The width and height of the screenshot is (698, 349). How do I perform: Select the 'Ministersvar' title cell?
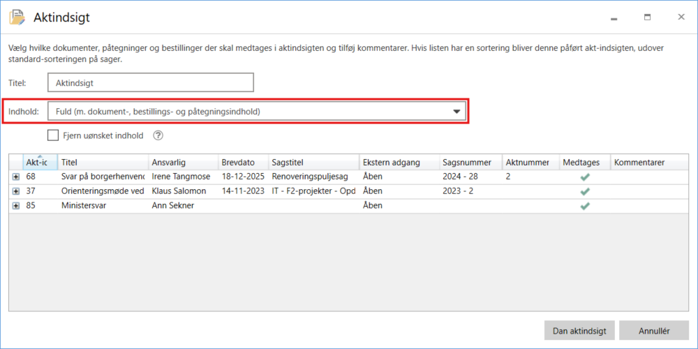[x=103, y=206]
